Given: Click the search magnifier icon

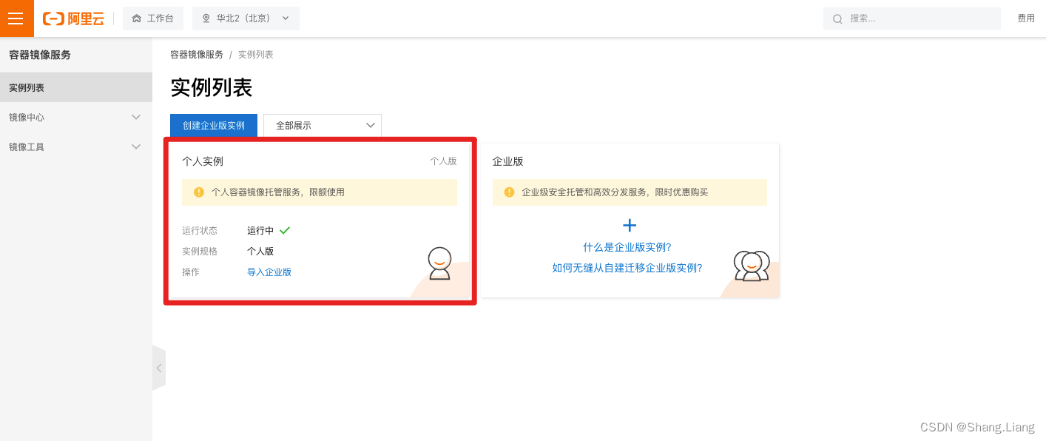Looking at the screenshot, I should [x=837, y=18].
